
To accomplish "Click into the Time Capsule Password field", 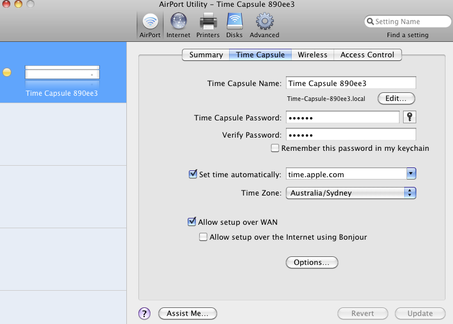I will coord(343,117).
